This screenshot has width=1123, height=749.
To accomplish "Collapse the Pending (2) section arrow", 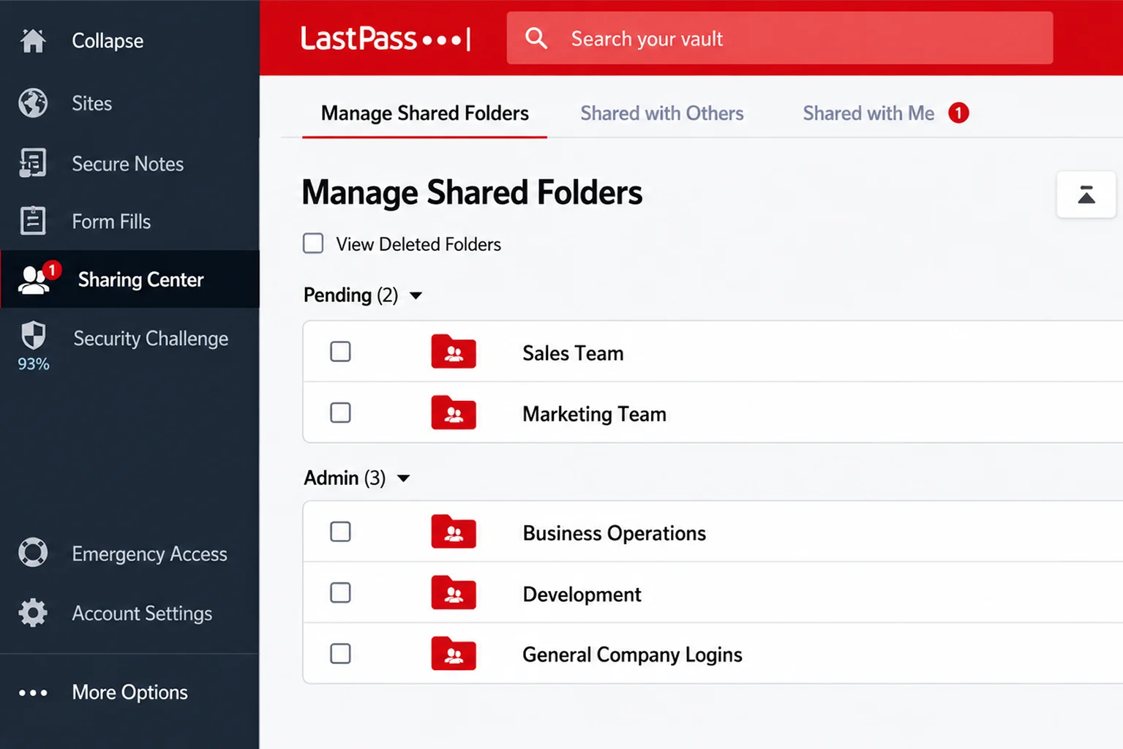I will (x=416, y=296).
